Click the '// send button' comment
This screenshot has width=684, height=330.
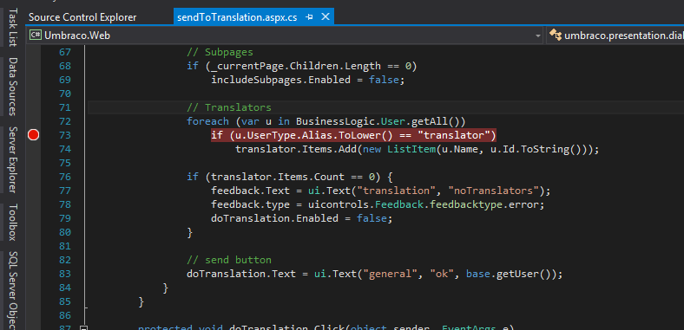pos(229,260)
